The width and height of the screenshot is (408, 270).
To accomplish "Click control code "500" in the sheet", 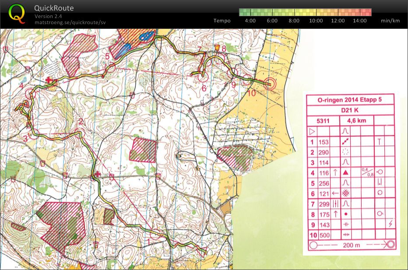I will click(x=324, y=235).
